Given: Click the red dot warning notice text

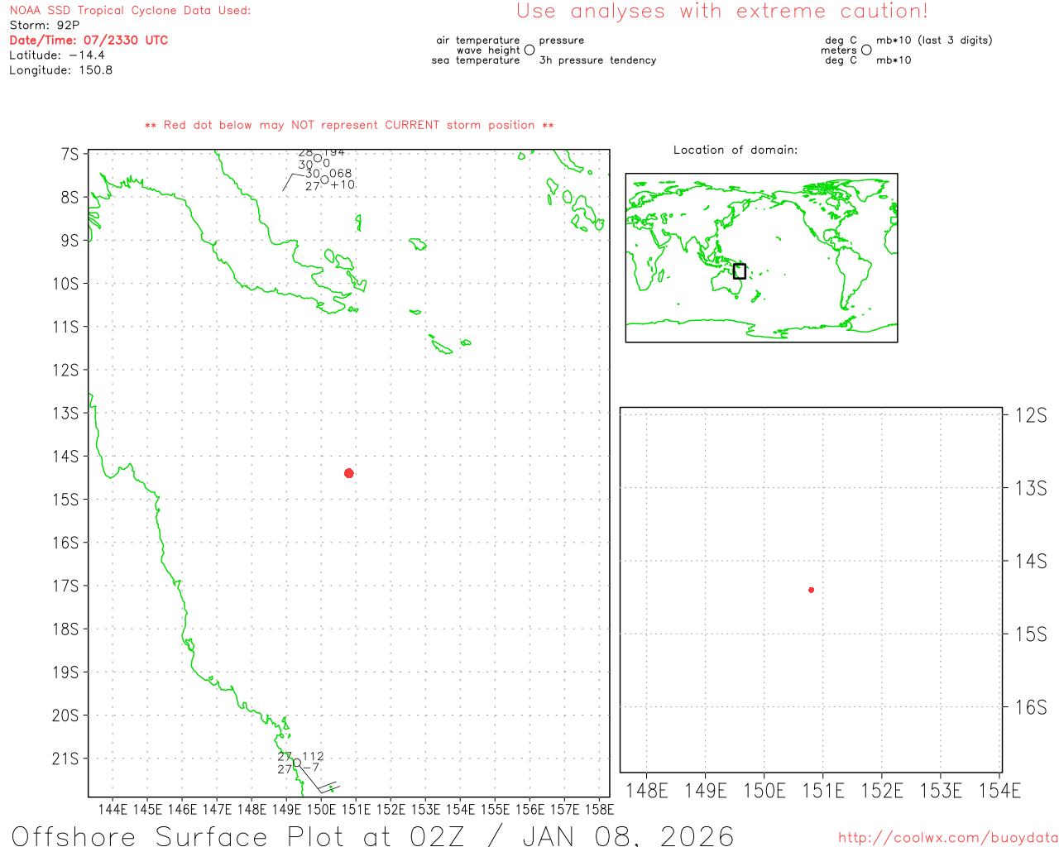Looking at the screenshot, I should tap(349, 125).
